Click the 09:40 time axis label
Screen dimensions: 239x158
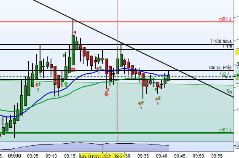click(161, 156)
